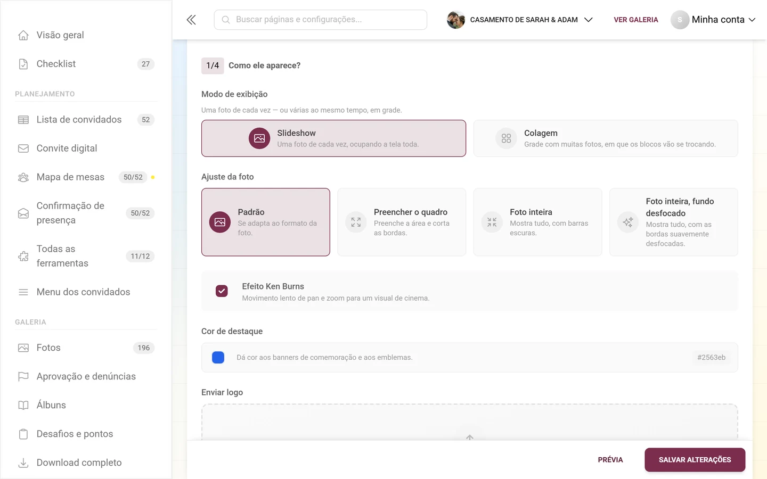Click the event avatar photo in header
767x479 pixels.
pos(456,20)
